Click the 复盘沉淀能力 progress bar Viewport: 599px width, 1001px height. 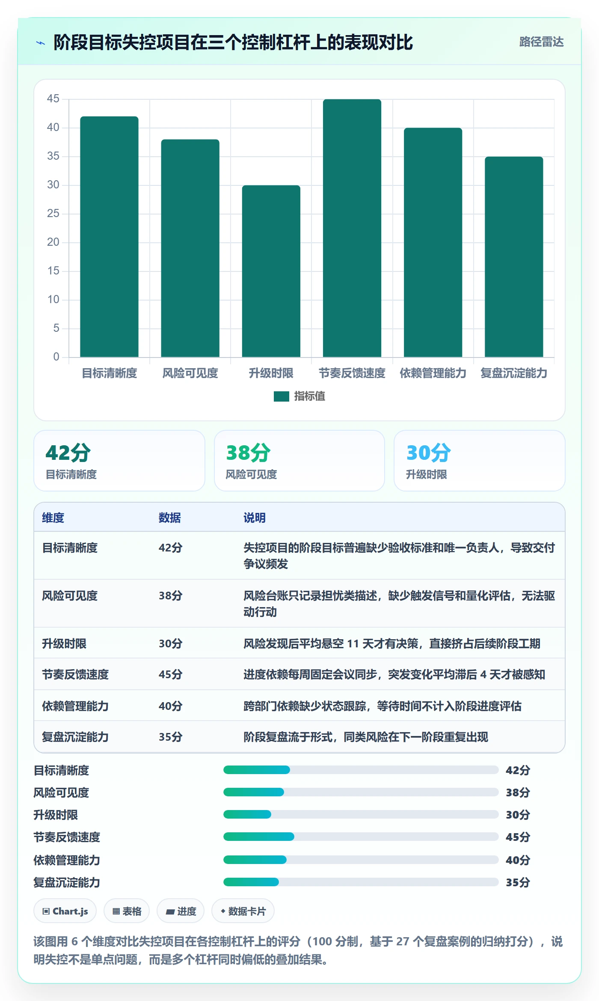coord(361,882)
